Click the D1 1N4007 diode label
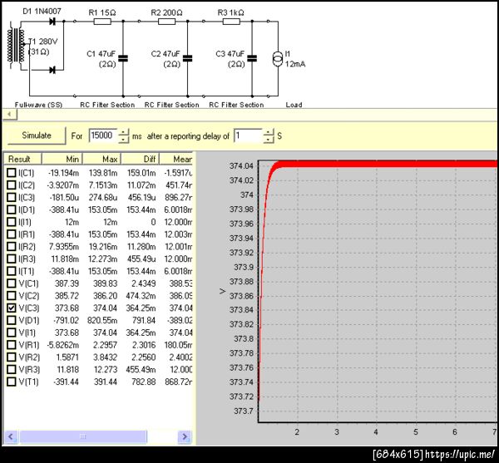499x463 pixels. [x=42, y=12]
